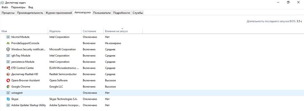Click Включено status in ProvideSupportConsole row
The image size is (304, 111).
(x=89, y=43)
